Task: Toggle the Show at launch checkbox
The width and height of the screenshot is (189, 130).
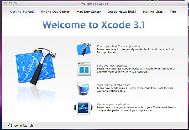Action: [8, 125]
